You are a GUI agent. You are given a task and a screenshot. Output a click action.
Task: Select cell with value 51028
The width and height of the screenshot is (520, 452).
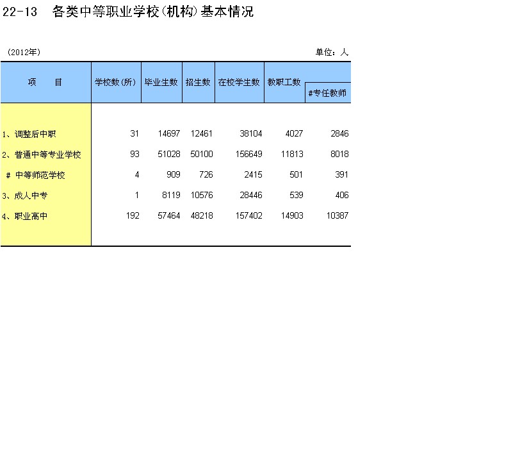tap(169, 154)
